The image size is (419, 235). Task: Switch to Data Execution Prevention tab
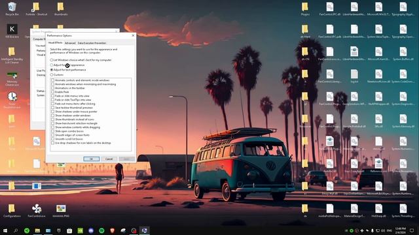tap(92, 43)
